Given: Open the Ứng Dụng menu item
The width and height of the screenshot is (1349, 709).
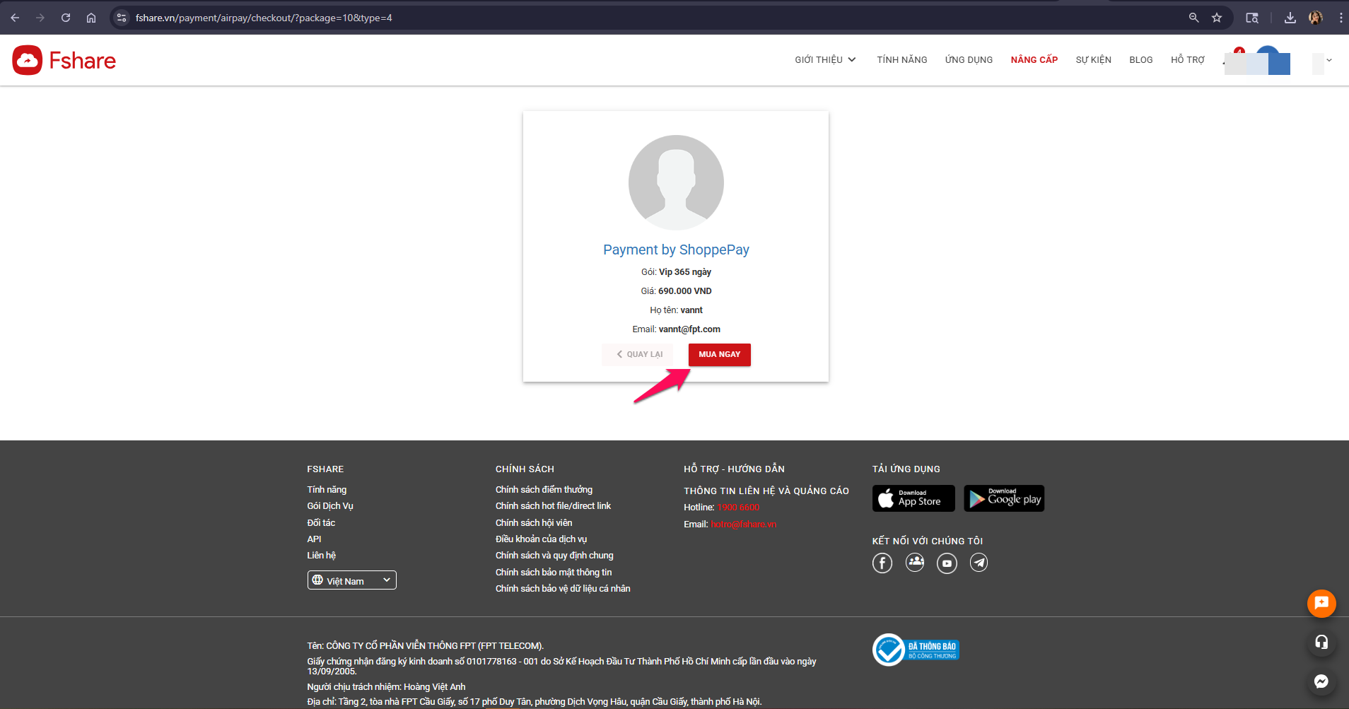Looking at the screenshot, I should 969,60.
